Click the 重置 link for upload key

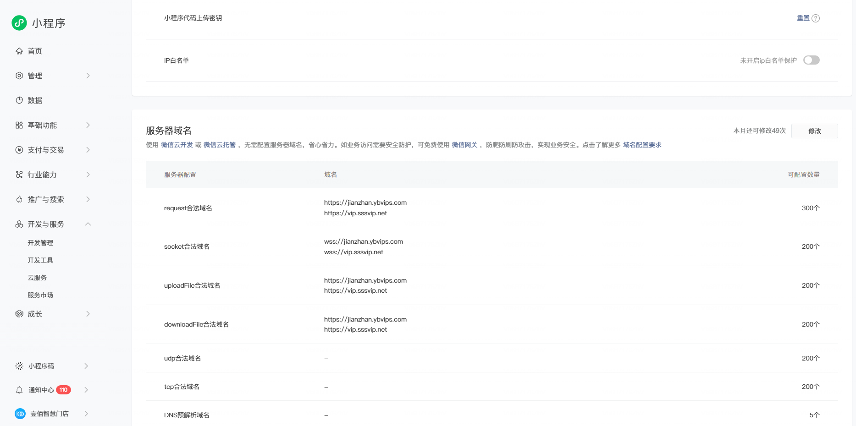[x=803, y=18]
